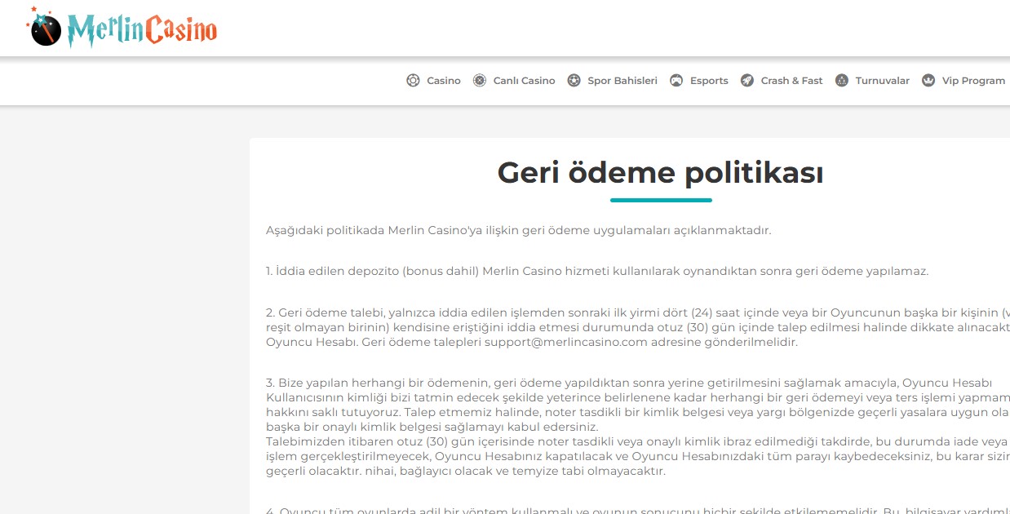Navigate to Turnuvalar text link
The height and width of the screenshot is (514, 1010).
pos(882,81)
